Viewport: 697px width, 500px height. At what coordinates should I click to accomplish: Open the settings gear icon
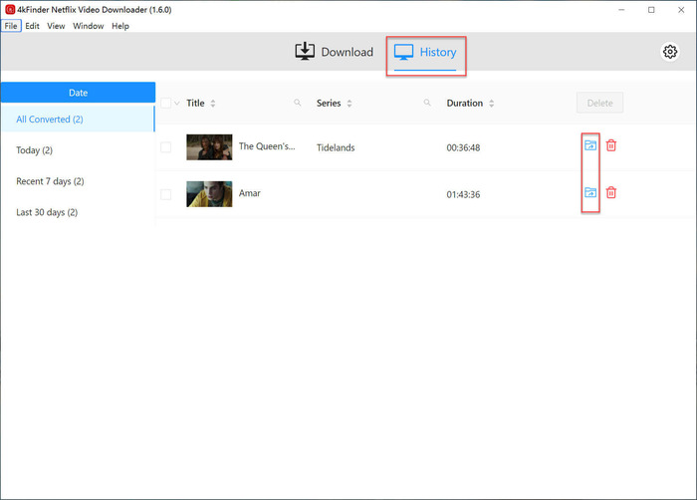tap(670, 52)
